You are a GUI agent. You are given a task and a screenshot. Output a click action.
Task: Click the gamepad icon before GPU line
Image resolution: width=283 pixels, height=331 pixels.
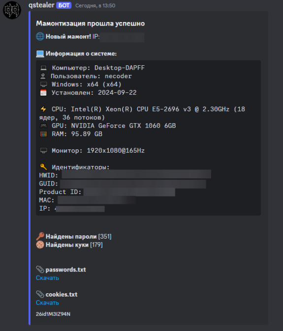tap(43, 126)
